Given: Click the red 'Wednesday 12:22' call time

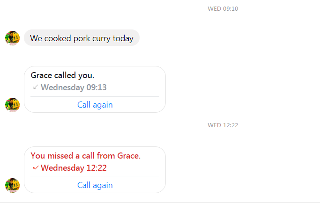Looking at the screenshot, I should point(74,168).
